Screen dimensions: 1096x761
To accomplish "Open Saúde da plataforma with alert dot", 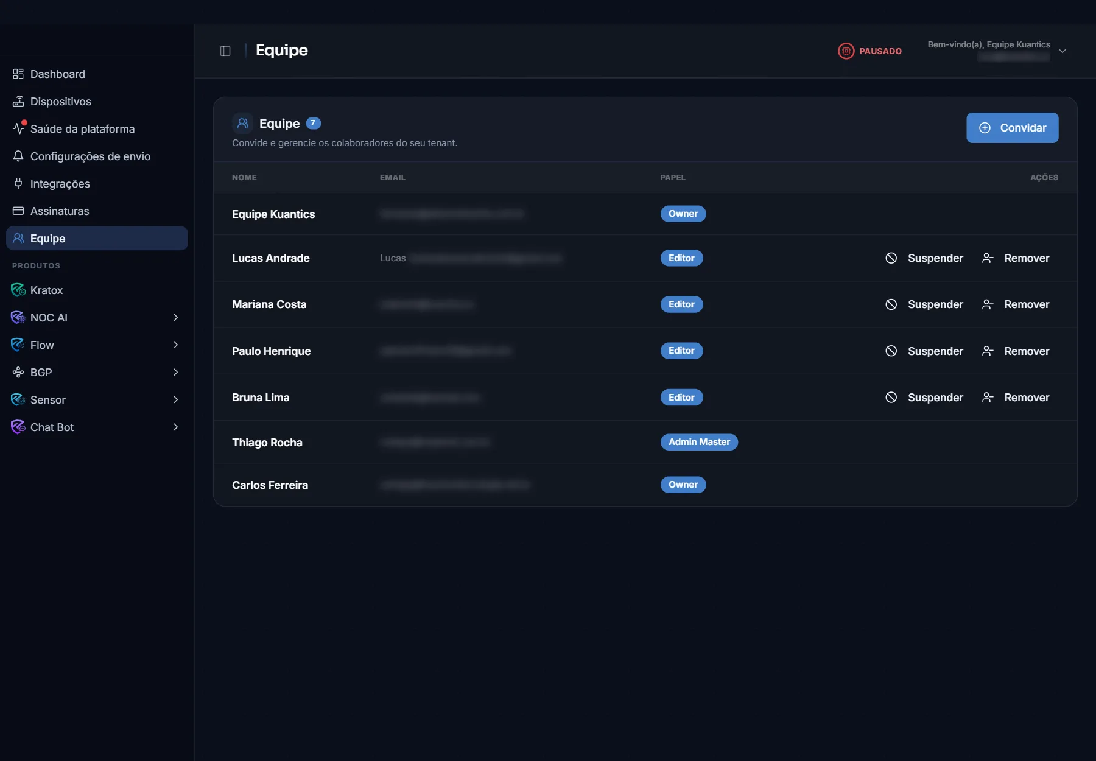I will [97, 129].
